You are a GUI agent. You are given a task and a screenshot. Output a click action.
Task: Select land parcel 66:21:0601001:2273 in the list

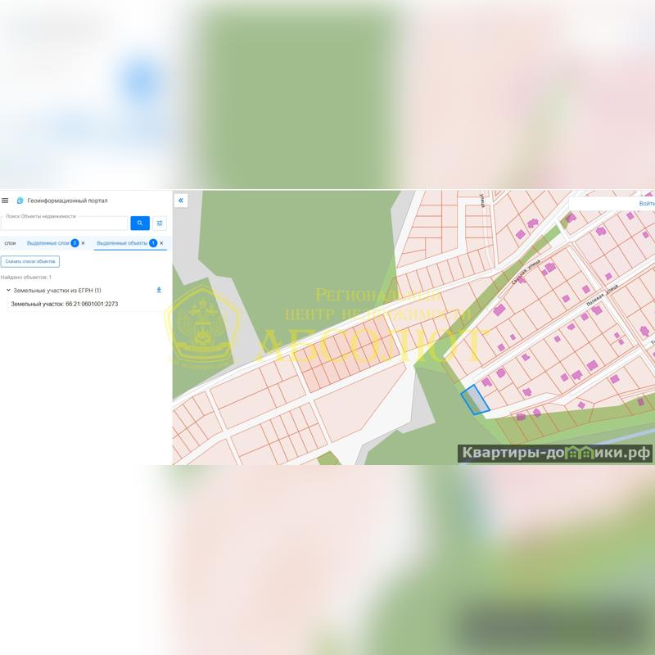pyautogui.click(x=64, y=304)
